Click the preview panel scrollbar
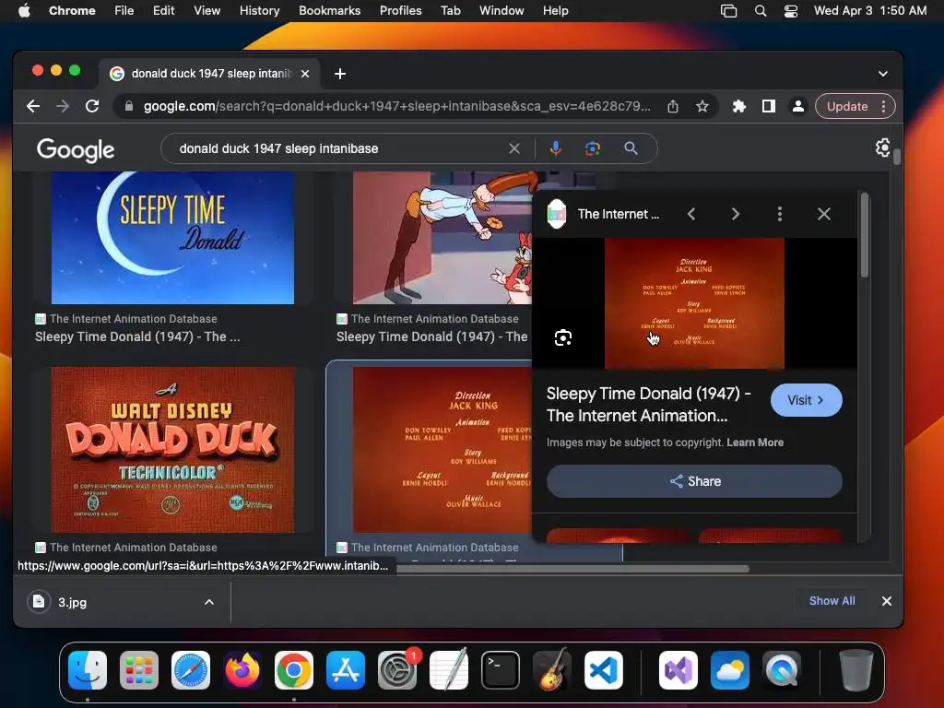The image size is (944, 708). [865, 235]
